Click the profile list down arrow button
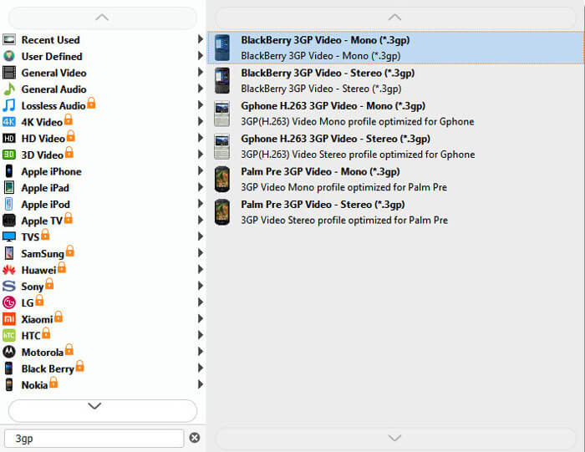Screen dimensions: 585x452 pyautogui.click(x=395, y=438)
